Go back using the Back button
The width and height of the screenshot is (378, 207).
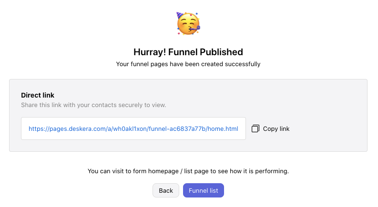click(166, 190)
